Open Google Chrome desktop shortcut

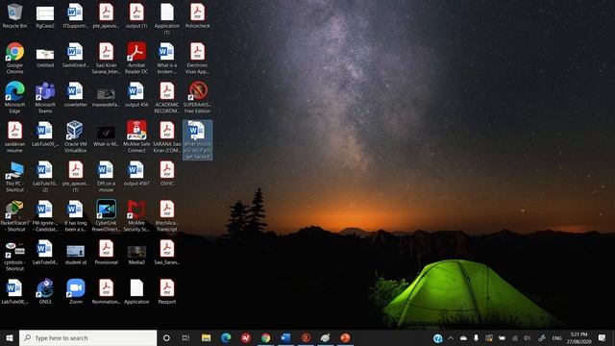point(15,58)
